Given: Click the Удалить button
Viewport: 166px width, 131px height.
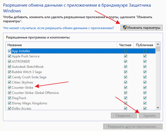Looking at the screenshot, I should click(x=149, y=116).
